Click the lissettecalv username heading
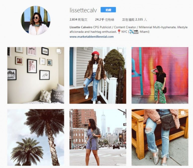The width and height of the screenshot is (193, 168). tap(83, 10)
